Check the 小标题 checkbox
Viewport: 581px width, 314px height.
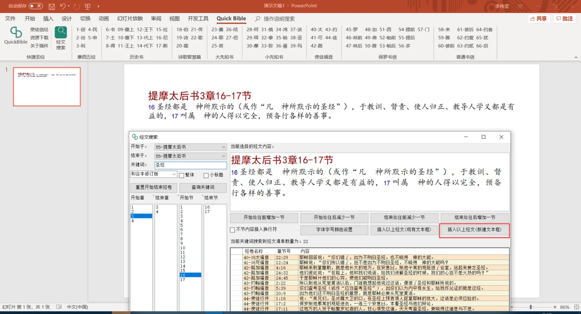tap(206, 175)
